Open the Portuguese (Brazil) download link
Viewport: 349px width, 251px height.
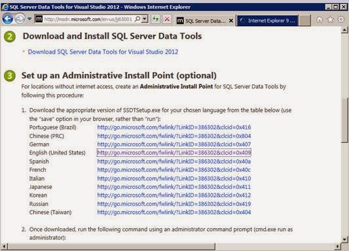(x=174, y=127)
